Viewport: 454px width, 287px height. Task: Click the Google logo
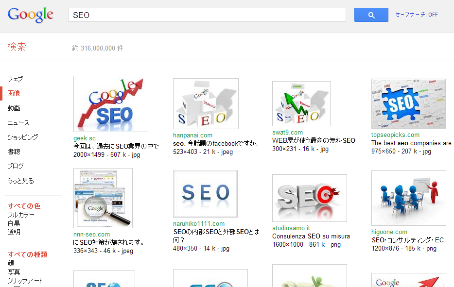(31, 15)
